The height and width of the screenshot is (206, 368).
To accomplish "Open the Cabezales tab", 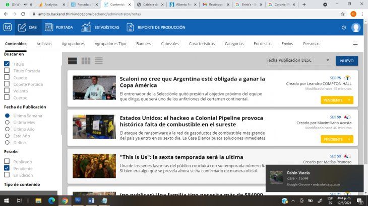I will pos(170,44).
